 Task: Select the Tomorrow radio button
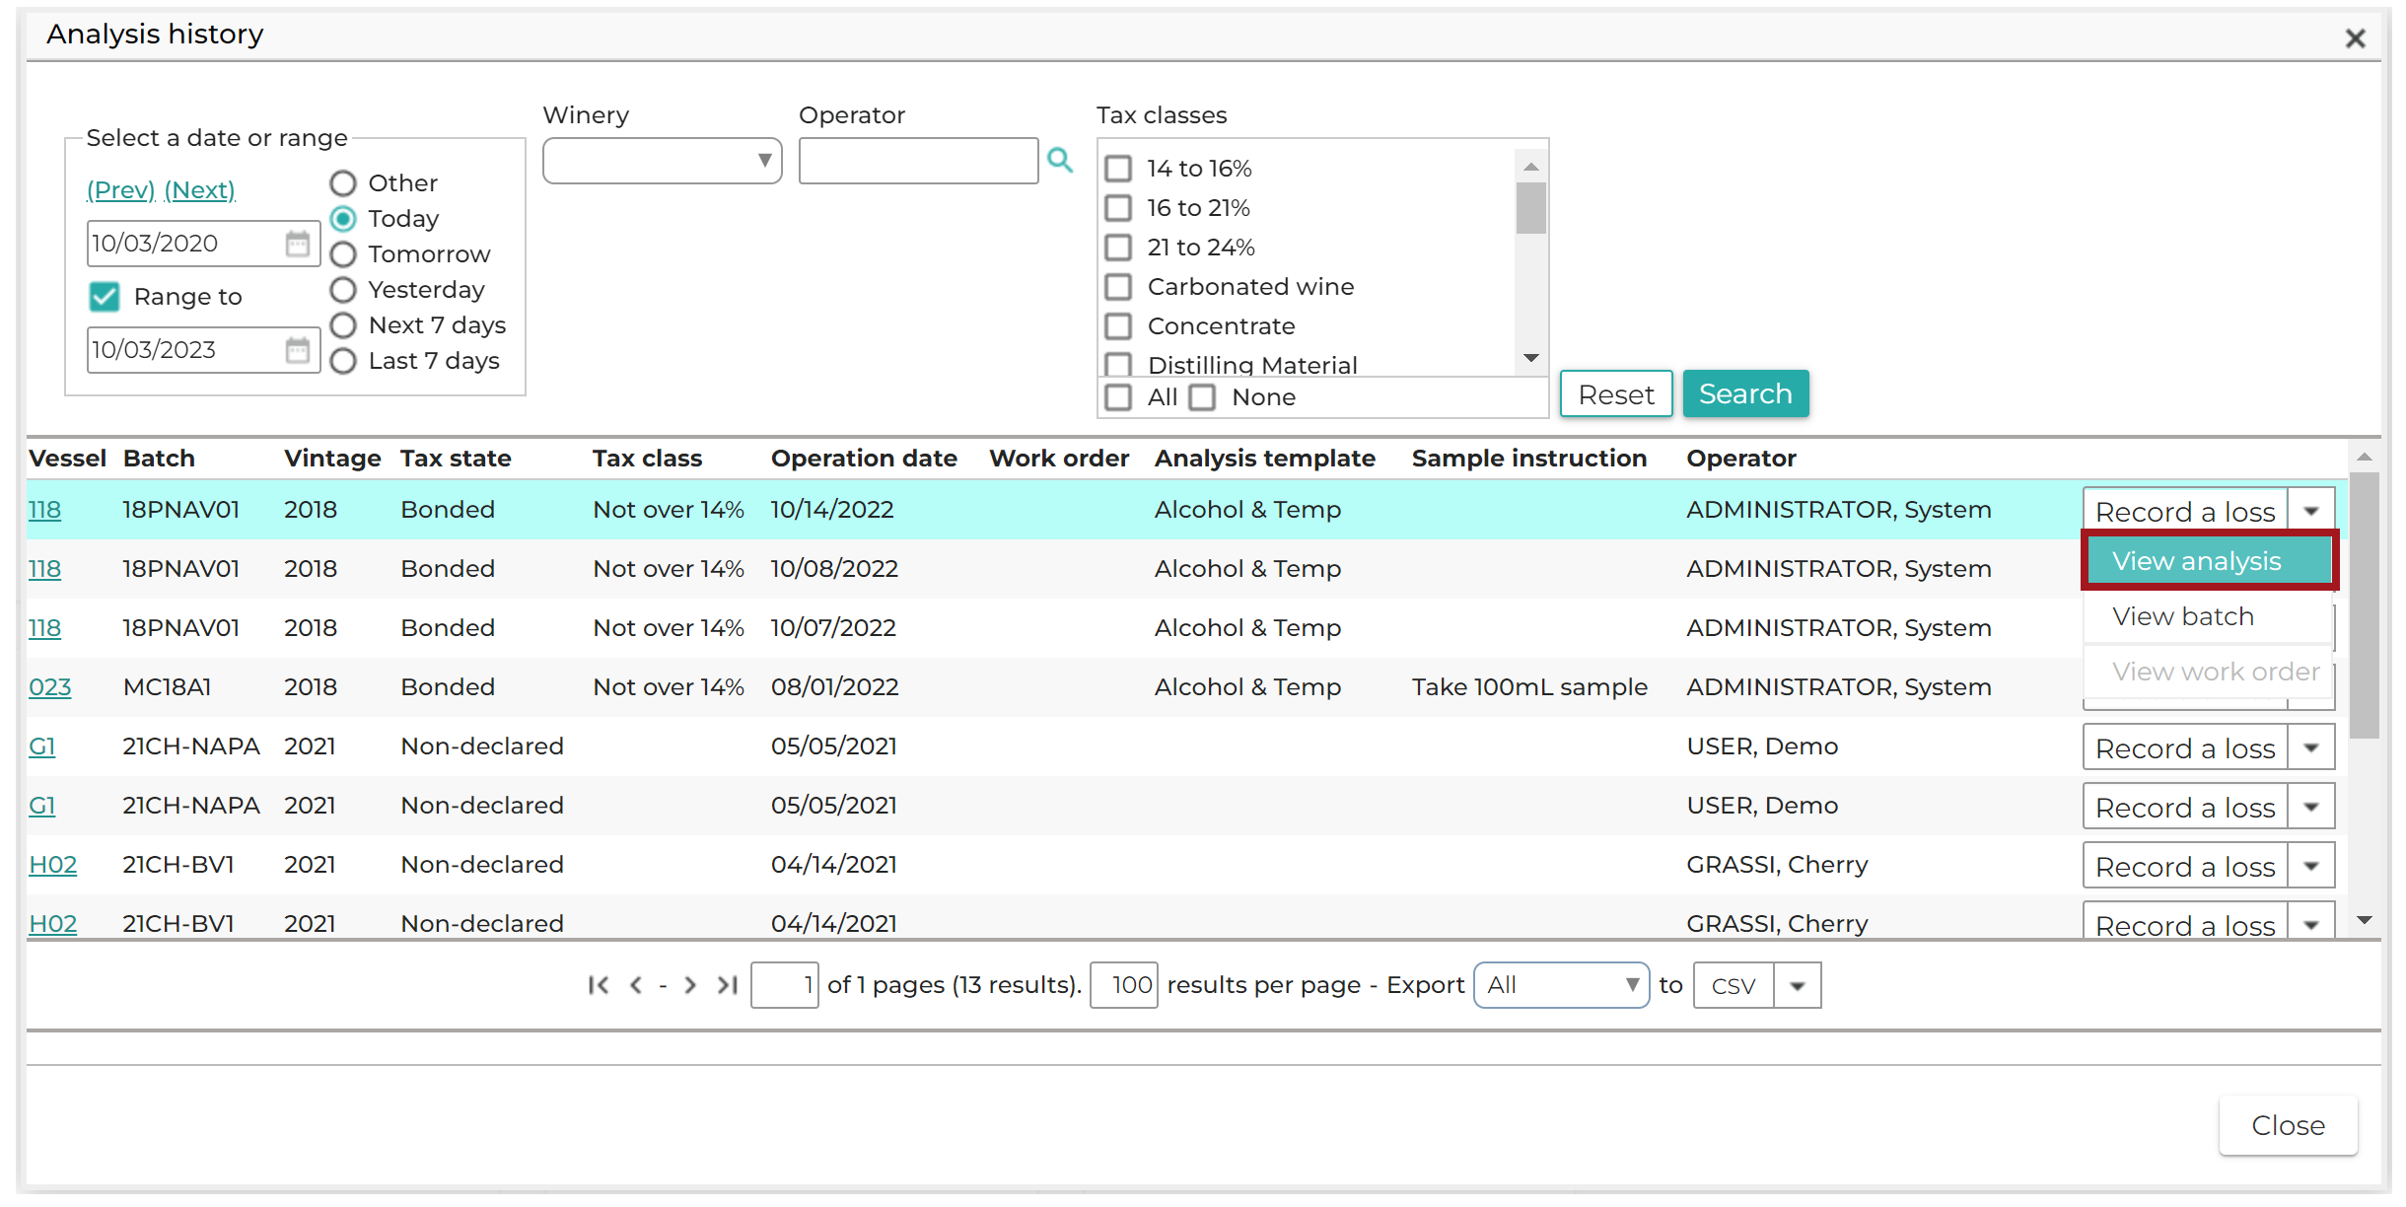click(x=343, y=254)
